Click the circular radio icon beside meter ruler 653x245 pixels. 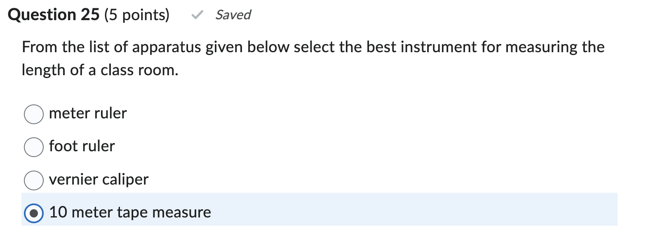coord(34,113)
